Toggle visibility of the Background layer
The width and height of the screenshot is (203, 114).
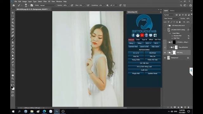point(165,58)
